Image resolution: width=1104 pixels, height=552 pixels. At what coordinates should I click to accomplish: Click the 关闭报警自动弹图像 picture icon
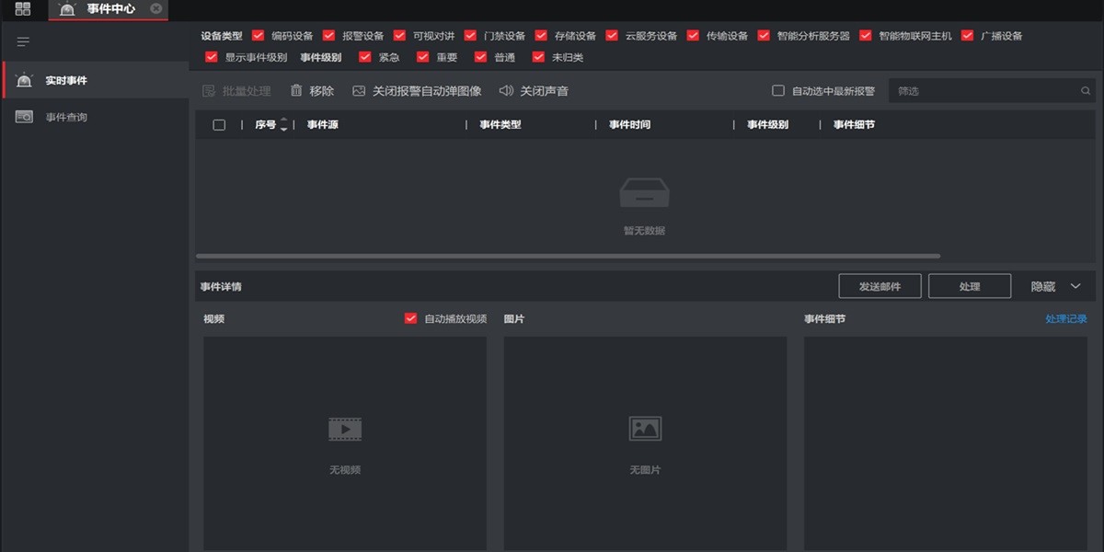[x=359, y=91]
